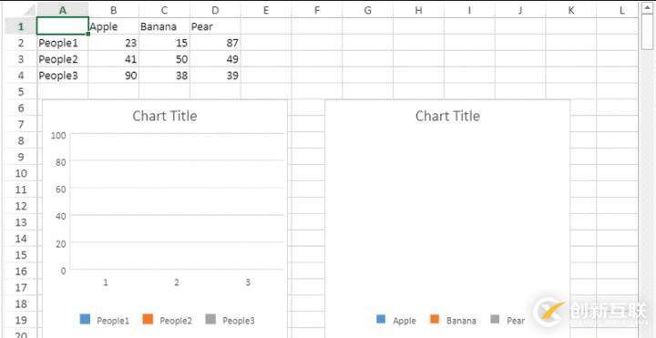Click the vertical scrollbar up arrow

[x=646, y=8]
